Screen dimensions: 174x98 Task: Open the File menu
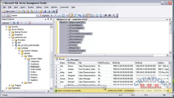4,7
